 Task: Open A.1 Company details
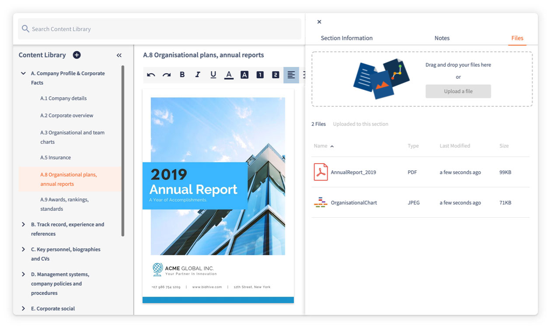(63, 98)
